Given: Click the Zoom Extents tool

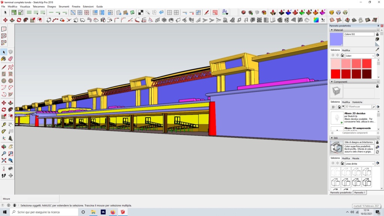Looking at the screenshot, I should [x=4, y=160].
